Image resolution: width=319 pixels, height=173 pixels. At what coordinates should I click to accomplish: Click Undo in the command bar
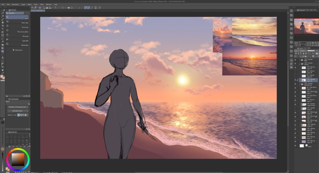56,8
